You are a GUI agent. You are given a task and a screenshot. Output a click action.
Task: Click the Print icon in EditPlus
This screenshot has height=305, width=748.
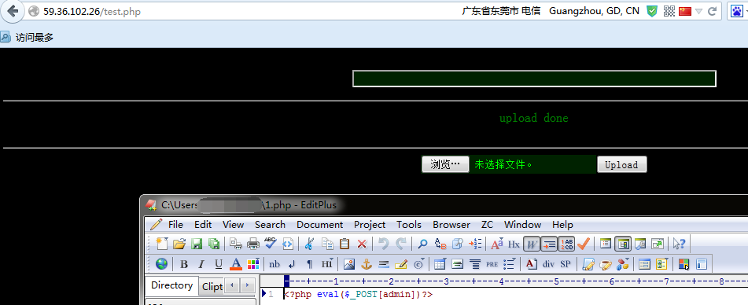point(252,244)
